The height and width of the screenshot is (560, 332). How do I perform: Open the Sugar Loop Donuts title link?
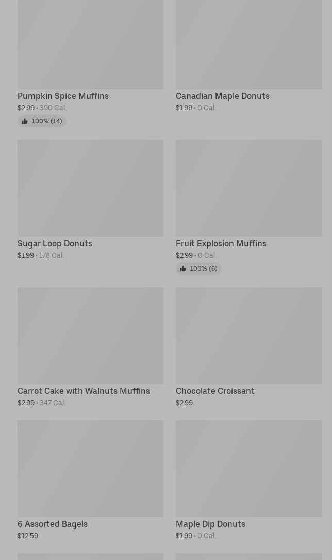tap(55, 243)
